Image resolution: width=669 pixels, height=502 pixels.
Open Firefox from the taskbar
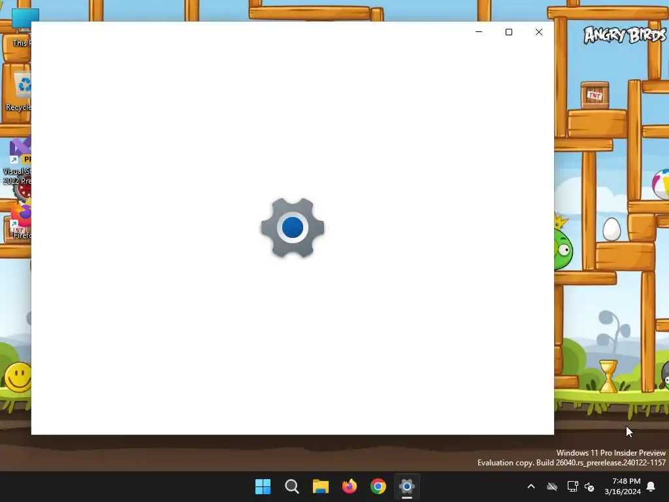tap(350, 486)
